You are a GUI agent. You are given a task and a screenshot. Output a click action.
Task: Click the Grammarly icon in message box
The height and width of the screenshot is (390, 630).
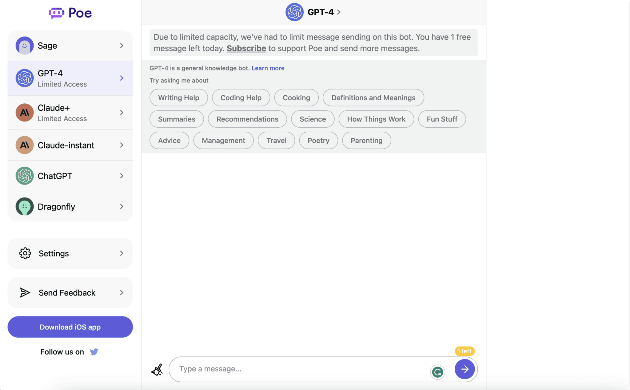(437, 372)
